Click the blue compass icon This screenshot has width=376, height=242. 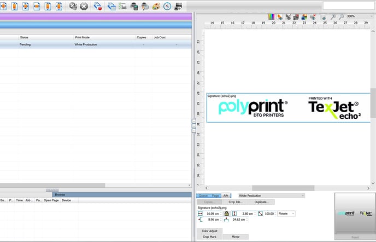(x=167, y=6)
